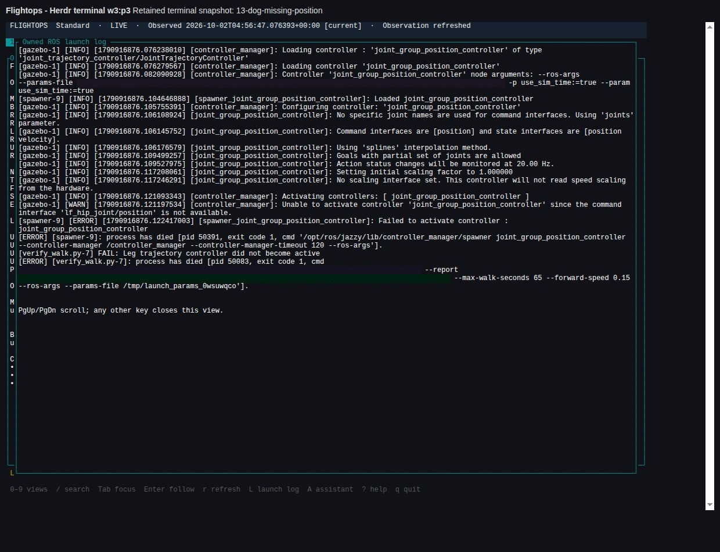Image resolution: width=720 pixels, height=552 pixels.
Task: Click the 'Loaded joint_group_position_controller' spawner line
Action: coord(276,99)
